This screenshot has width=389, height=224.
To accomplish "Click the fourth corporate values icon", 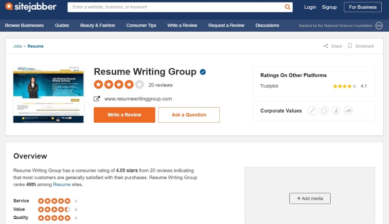I will (x=348, y=111).
